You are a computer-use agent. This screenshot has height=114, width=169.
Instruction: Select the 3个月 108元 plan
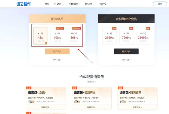[57, 36]
